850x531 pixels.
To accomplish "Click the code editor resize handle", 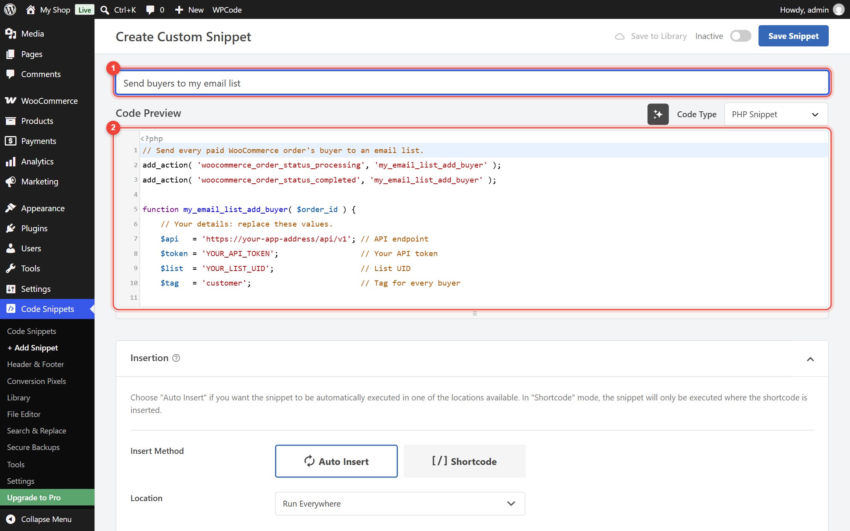I will coord(475,313).
